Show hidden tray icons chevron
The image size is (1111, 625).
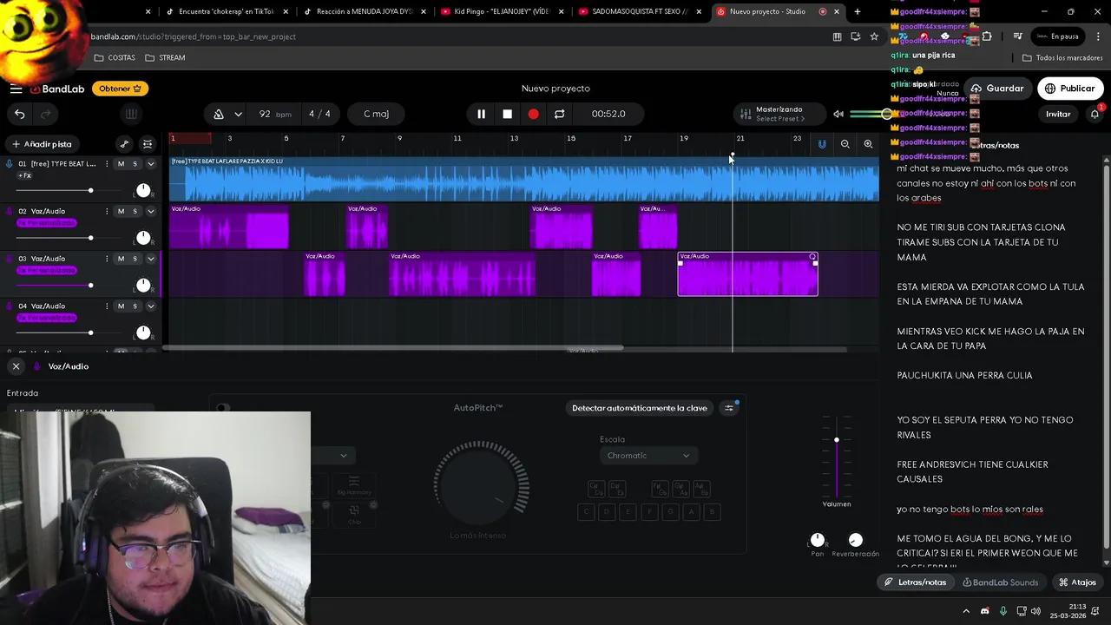coord(966,611)
